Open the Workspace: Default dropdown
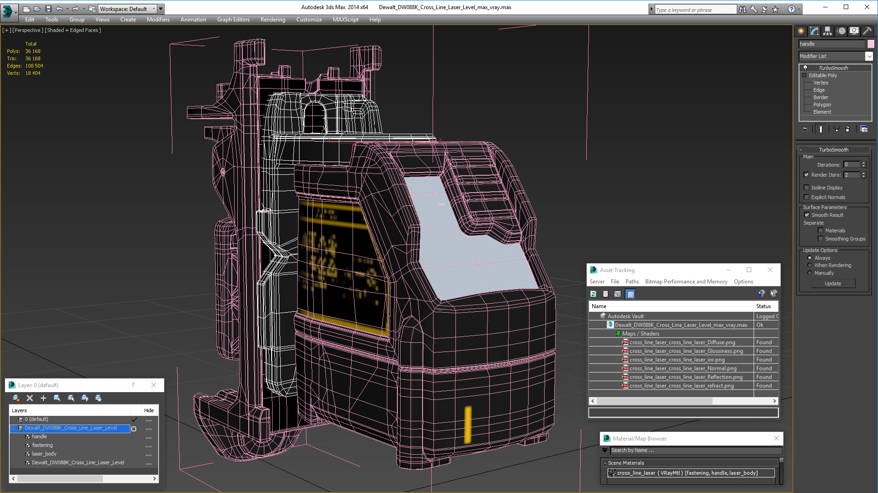Viewport: 878px width, 493px height. 128,9
